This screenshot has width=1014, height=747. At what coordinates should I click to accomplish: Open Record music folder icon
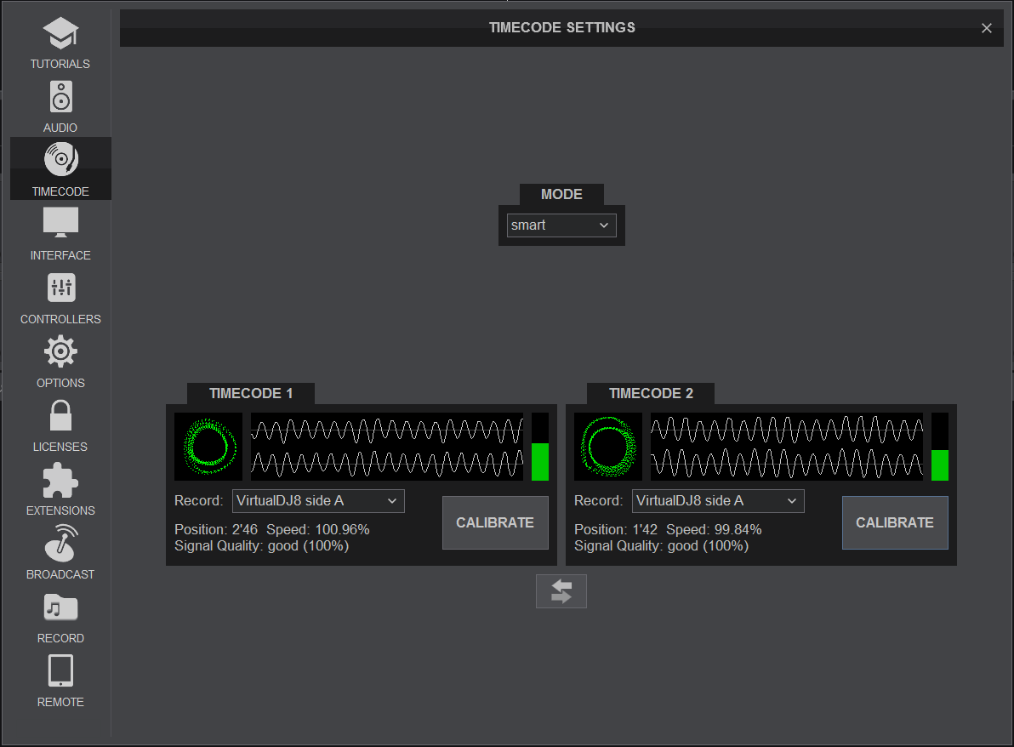(x=60, y=607)
